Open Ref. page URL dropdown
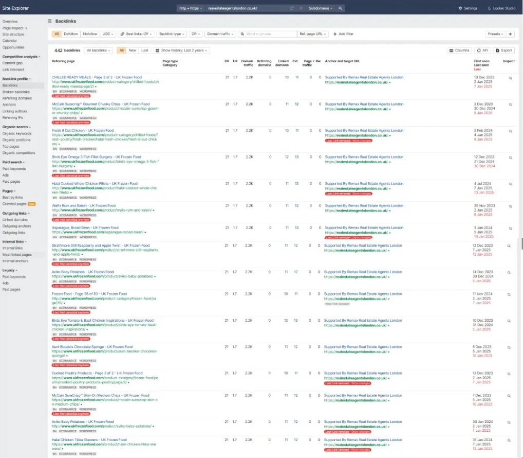 tap(312, 34)
